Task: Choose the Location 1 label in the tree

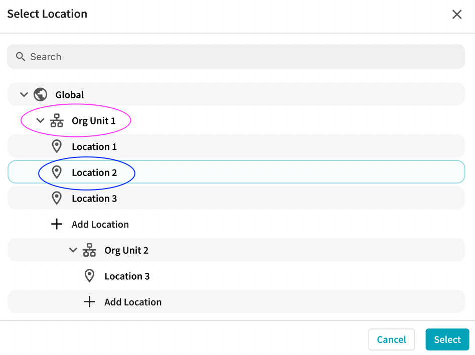Action: [94, 147]
